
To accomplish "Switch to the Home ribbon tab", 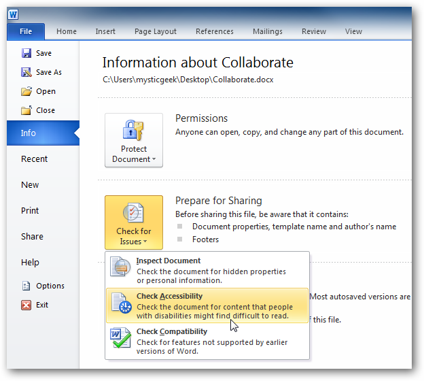I will [67, 31].
